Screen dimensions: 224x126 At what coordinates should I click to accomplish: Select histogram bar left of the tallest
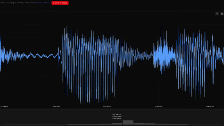pyautogui.click(x=117, y=123)
